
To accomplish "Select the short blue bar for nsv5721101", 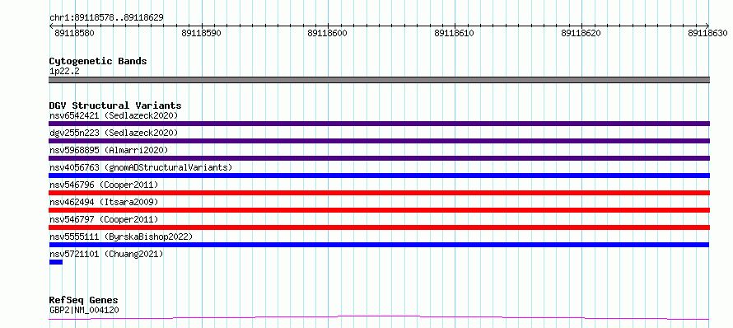I will pyautogui.click(x=56, y=262).
